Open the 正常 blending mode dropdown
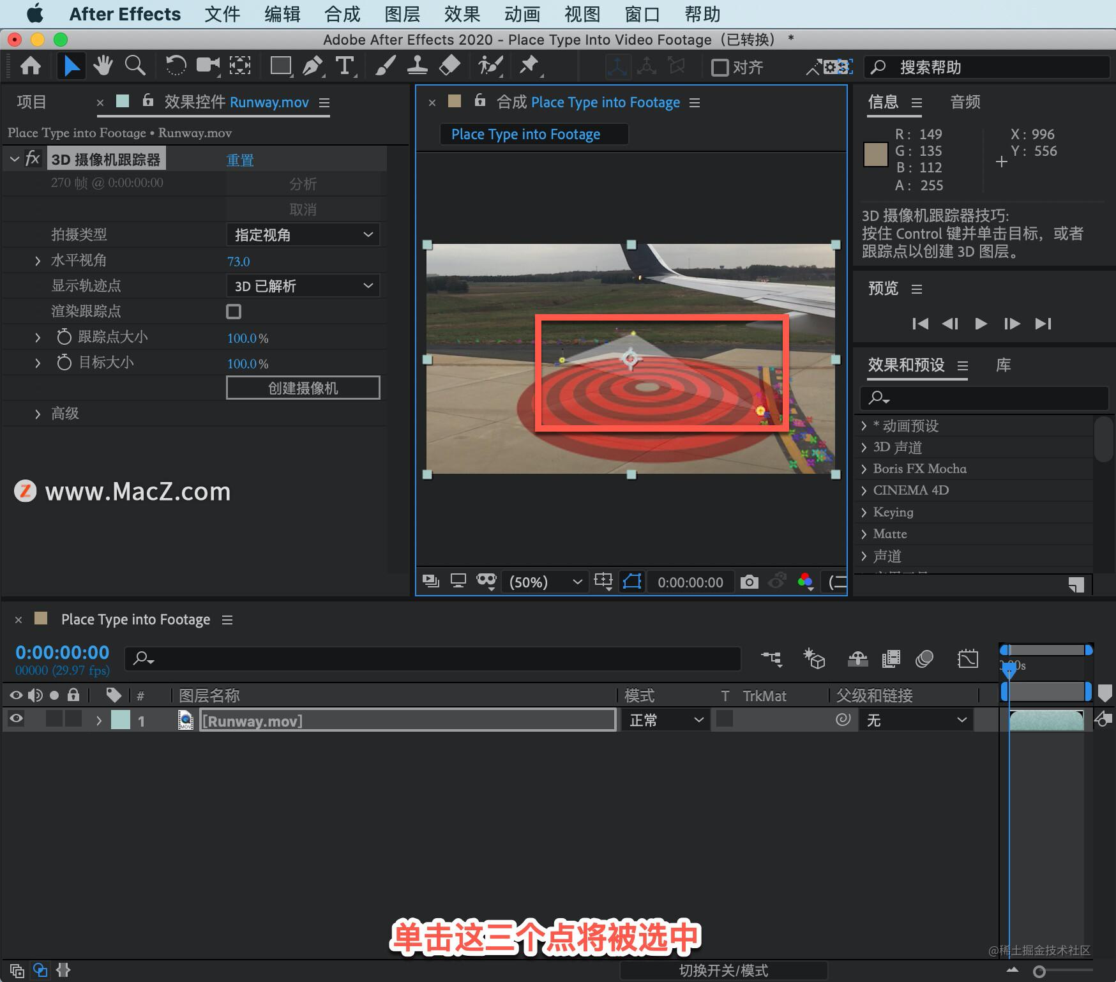The image size is (1116, 982). (665, 720)
